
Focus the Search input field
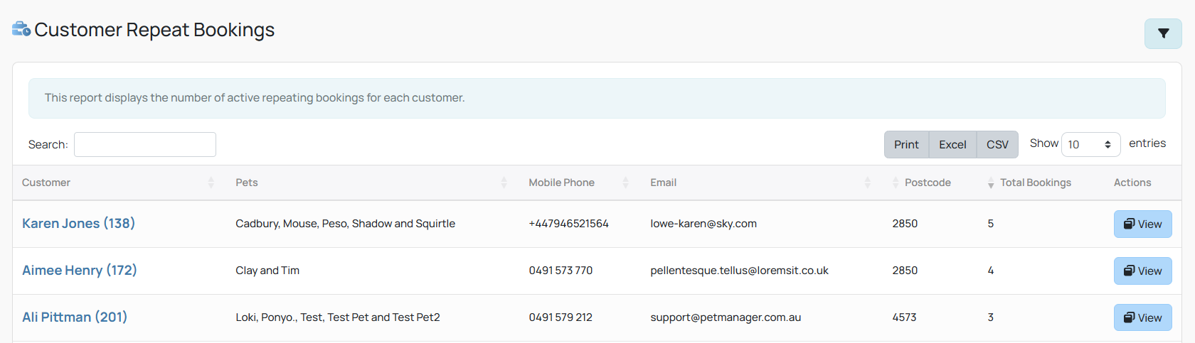[145, 144]
